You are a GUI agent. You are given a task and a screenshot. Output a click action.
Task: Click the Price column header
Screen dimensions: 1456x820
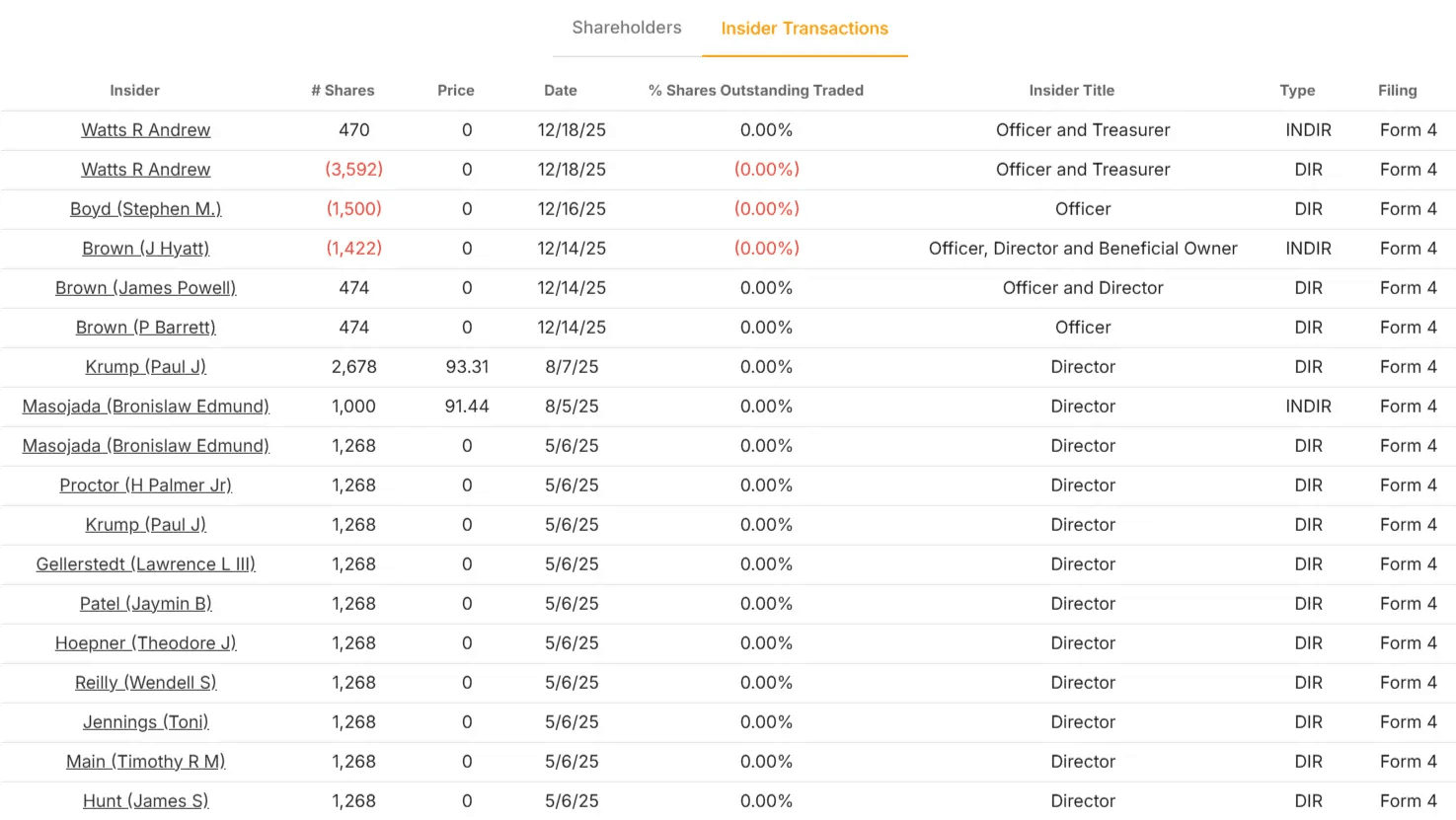456,90
